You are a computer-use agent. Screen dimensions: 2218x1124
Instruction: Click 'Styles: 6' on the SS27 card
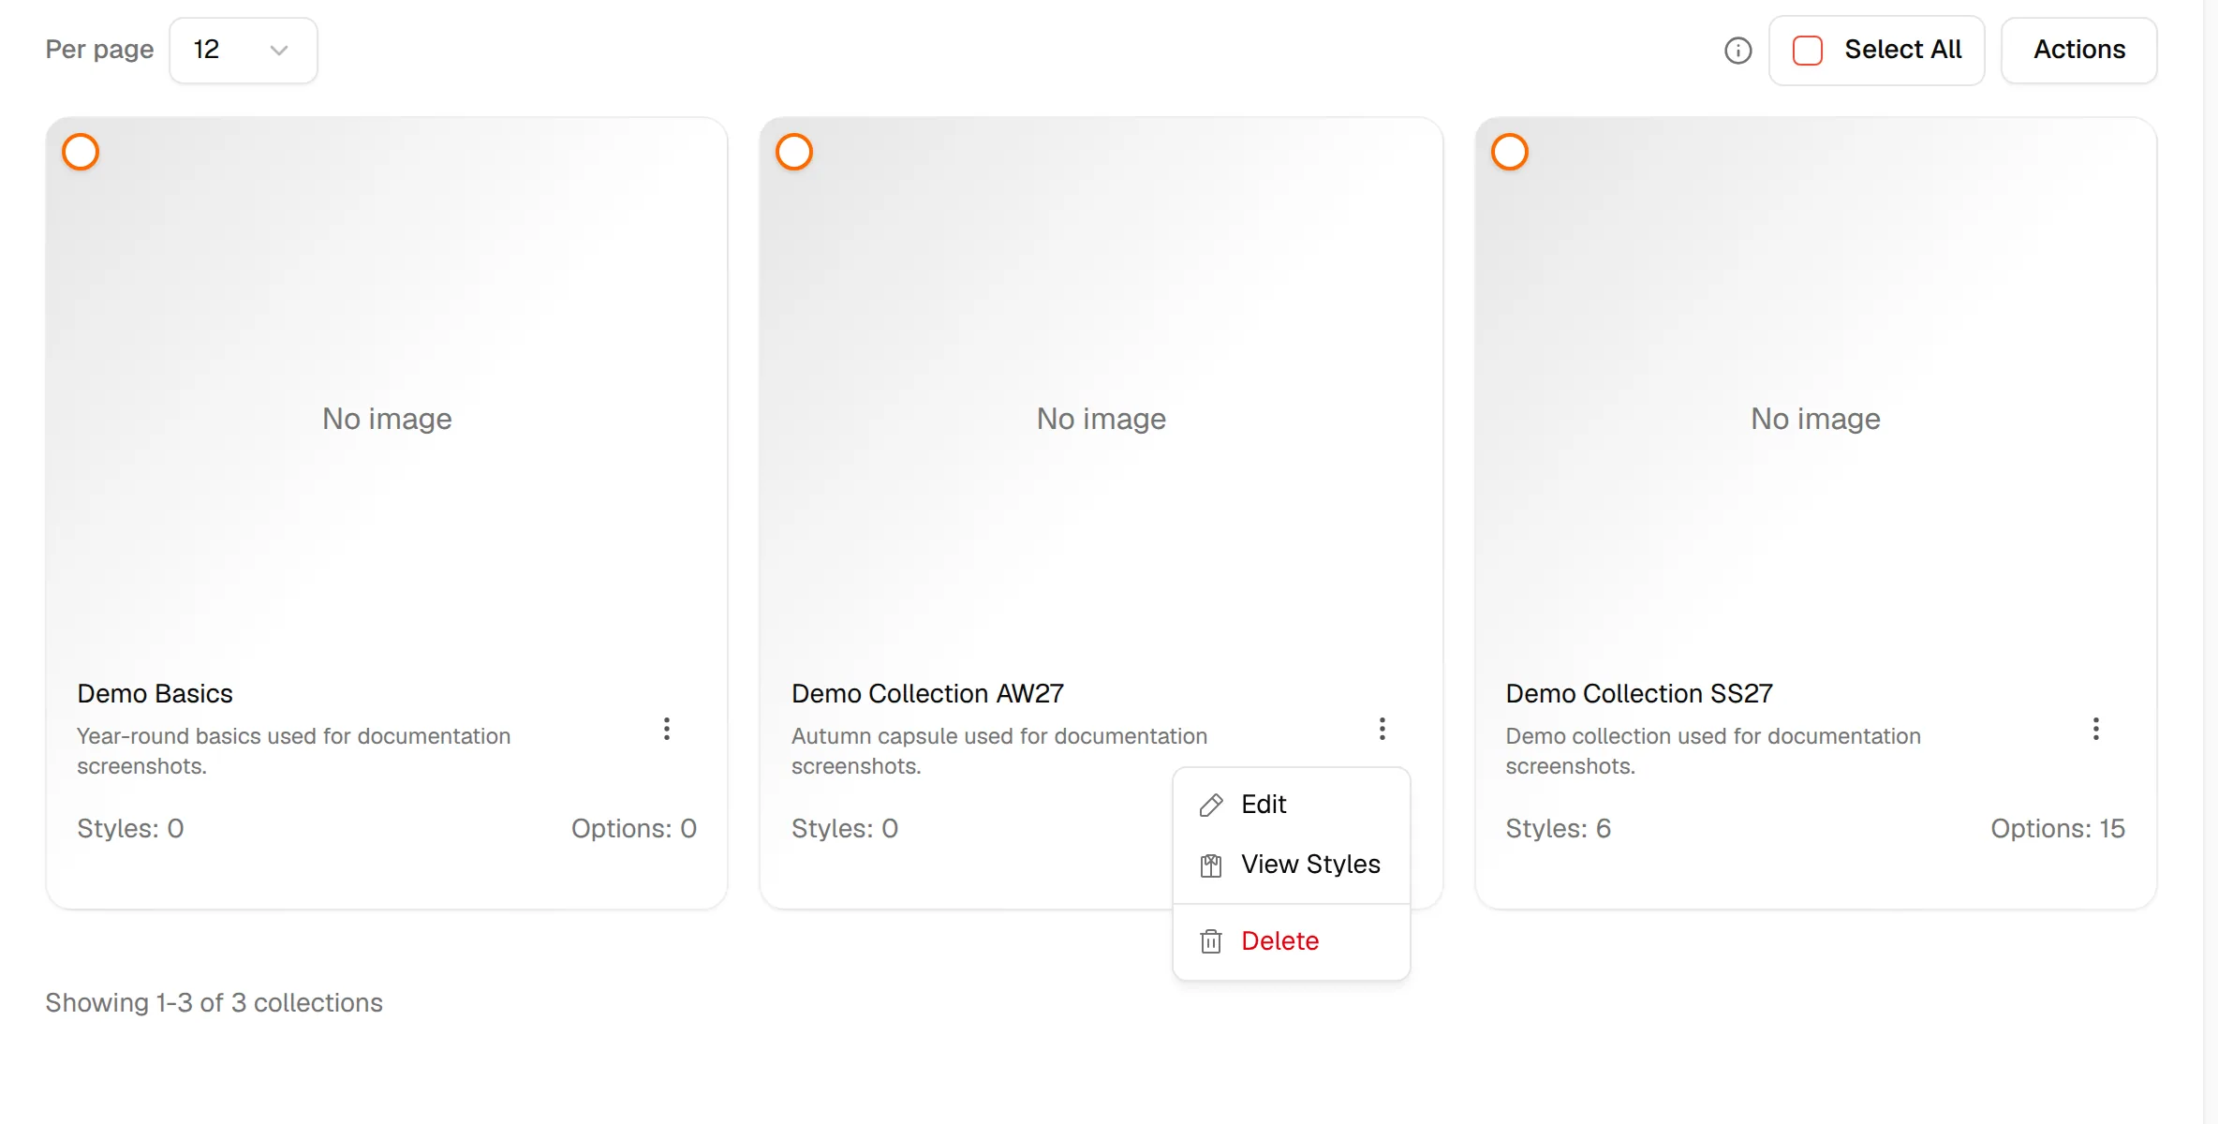(x=1558, y=829)
